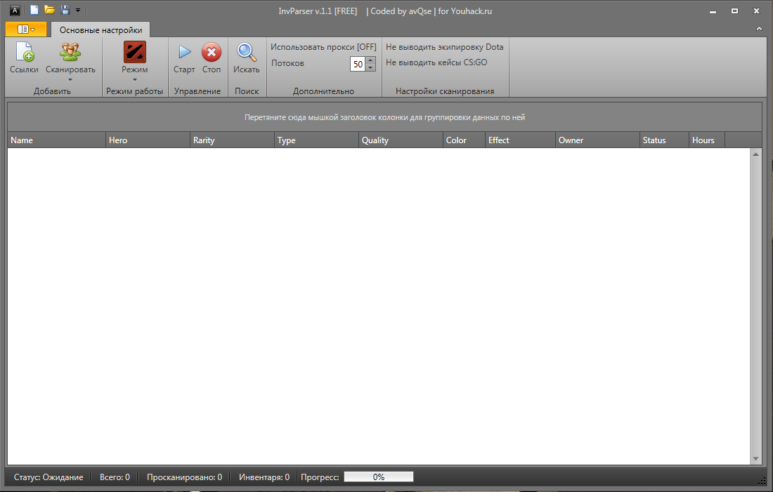This screenshot has width=773, height=492.
Task: Click the scrollbar up arrow
Action: tap(755, 154)
